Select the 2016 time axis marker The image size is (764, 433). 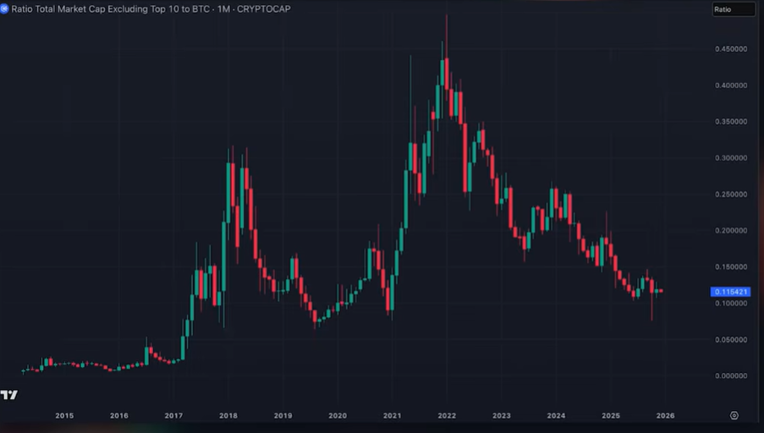[118, 415]
